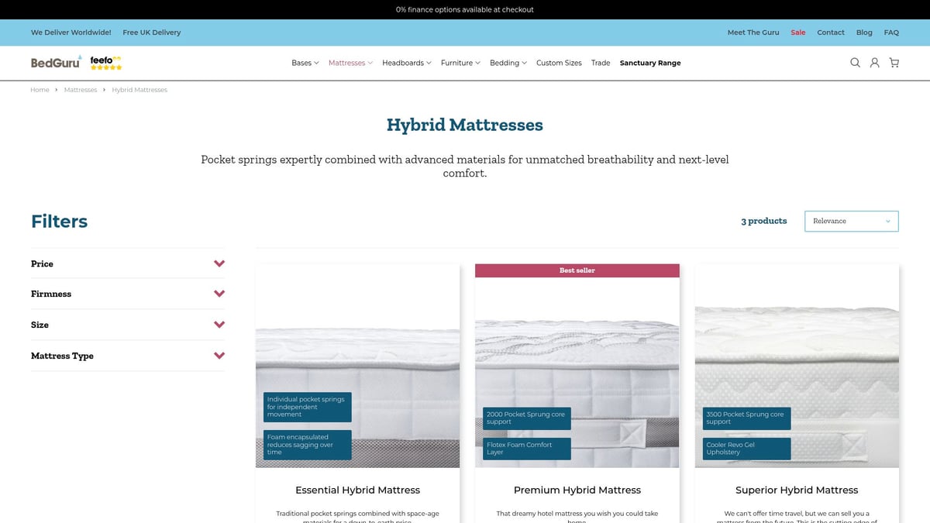The width and height of the screenshot is (930, 523).
Task: Open the shopping cart icon
Action: (894, 63)
